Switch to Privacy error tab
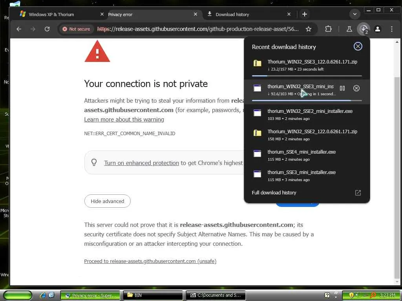Viewport: 402px width, 301px height. [152, 15]
